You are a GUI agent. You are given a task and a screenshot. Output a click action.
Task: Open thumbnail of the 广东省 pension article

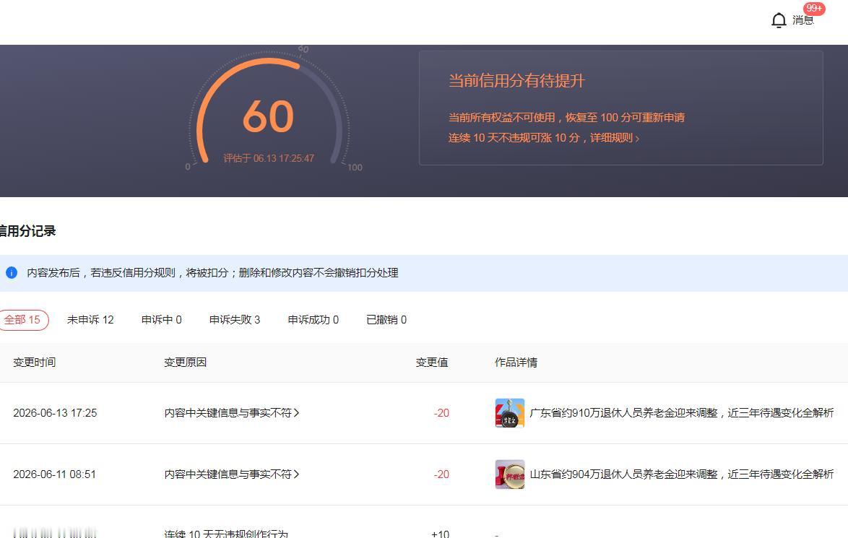[509, 413]
